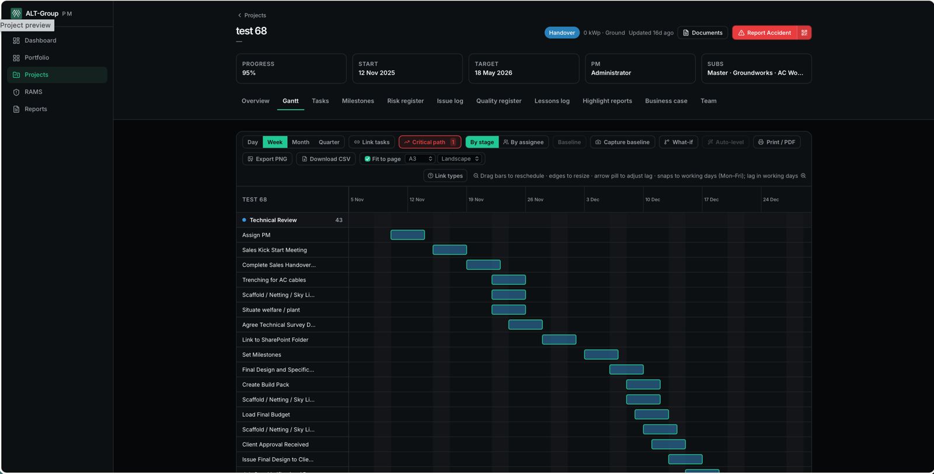Click the Print / PDF button

(x=776, y=142)
